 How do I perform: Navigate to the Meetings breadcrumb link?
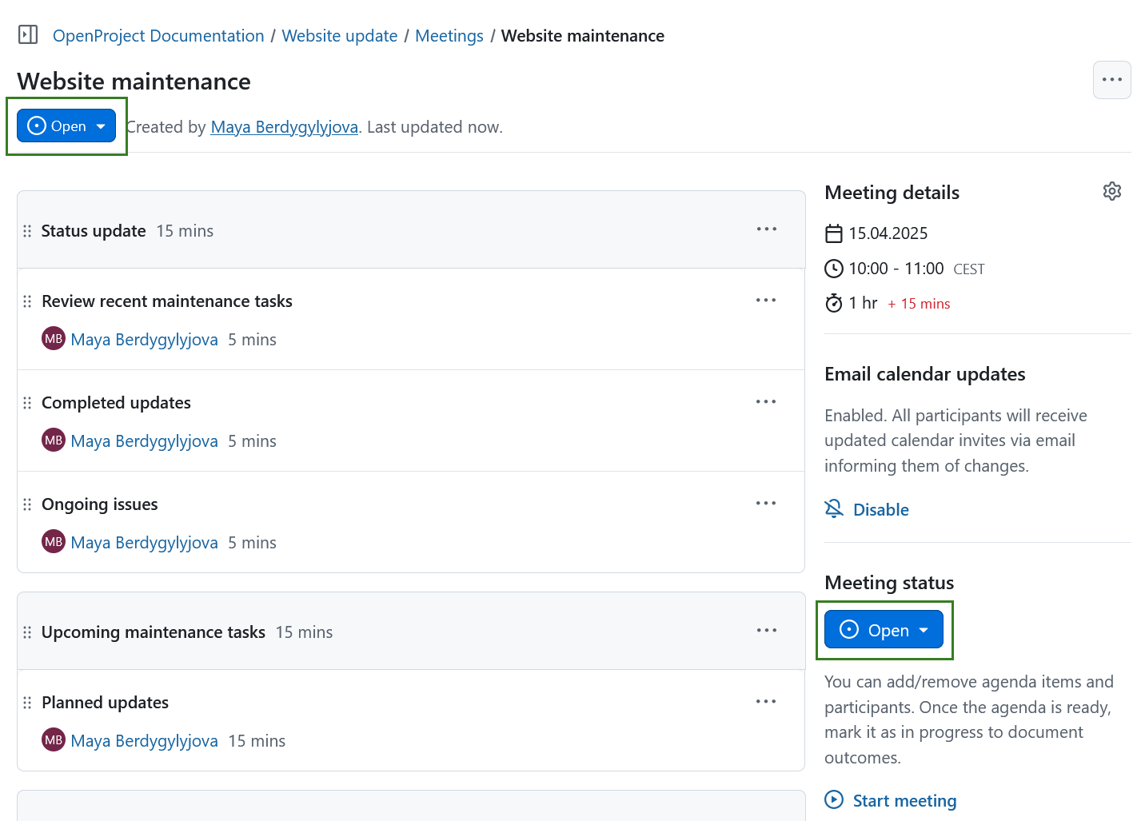[449, 35]
